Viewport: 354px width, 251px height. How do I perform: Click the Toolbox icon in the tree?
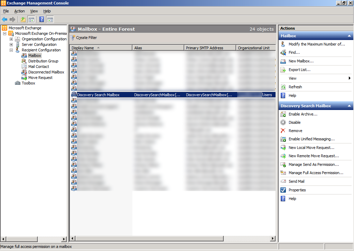(18, 83)
